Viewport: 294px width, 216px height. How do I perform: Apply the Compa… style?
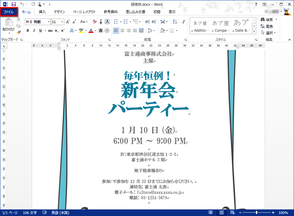(221, 26)
